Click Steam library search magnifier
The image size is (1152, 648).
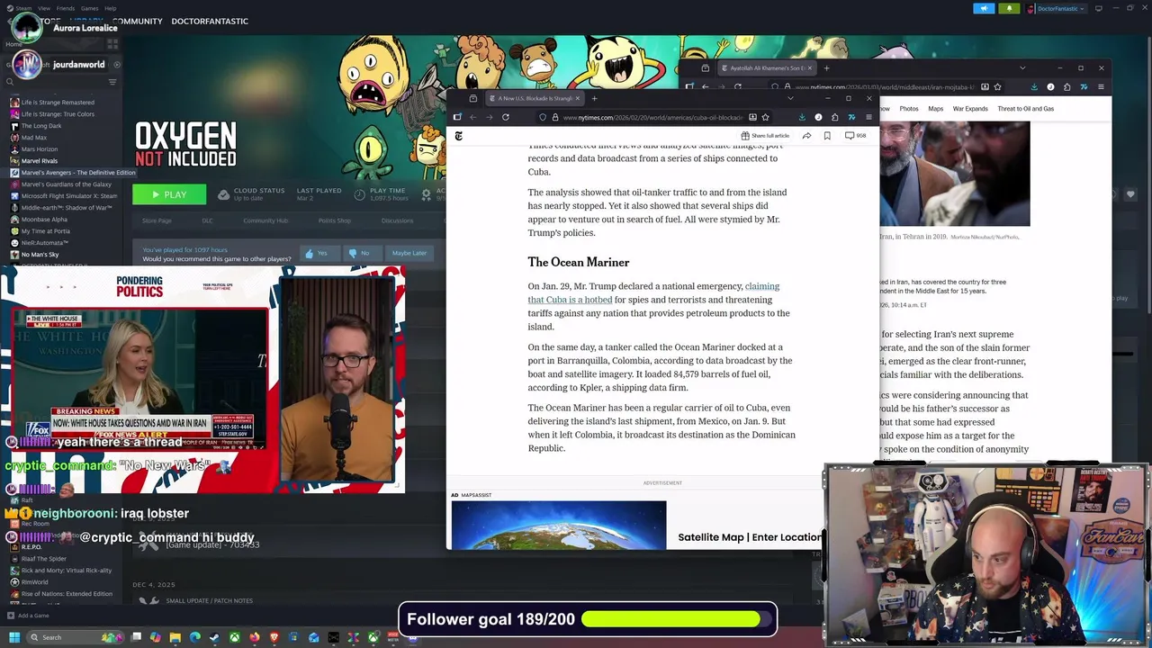coord(10,82)
